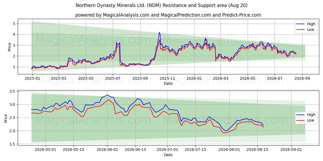Click the 2025-07 tick label
Viewport: 323px width, 161px height.
113,78
